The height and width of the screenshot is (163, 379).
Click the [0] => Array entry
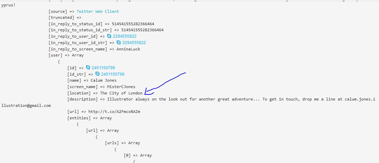(x=138, y=155)
